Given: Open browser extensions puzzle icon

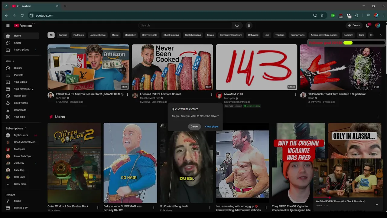Looking at the screenshot, I should pos(356,15).
